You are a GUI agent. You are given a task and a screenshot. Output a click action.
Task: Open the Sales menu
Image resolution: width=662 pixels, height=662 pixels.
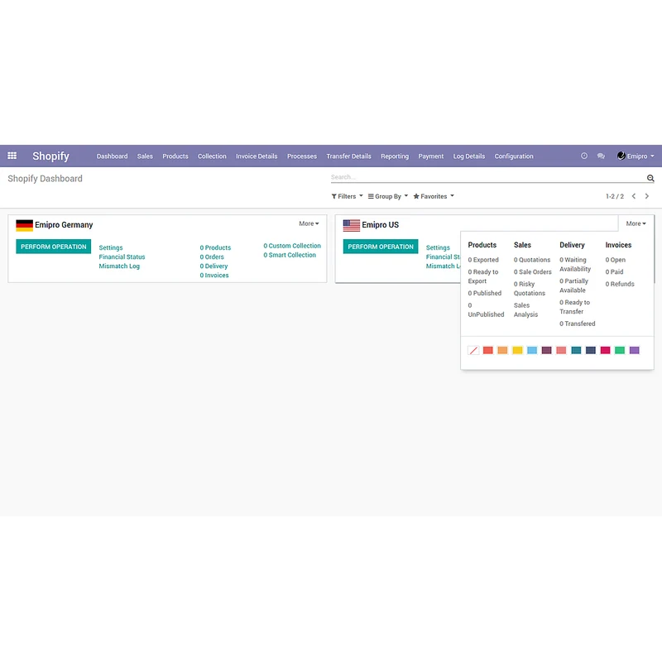(145, 156)
